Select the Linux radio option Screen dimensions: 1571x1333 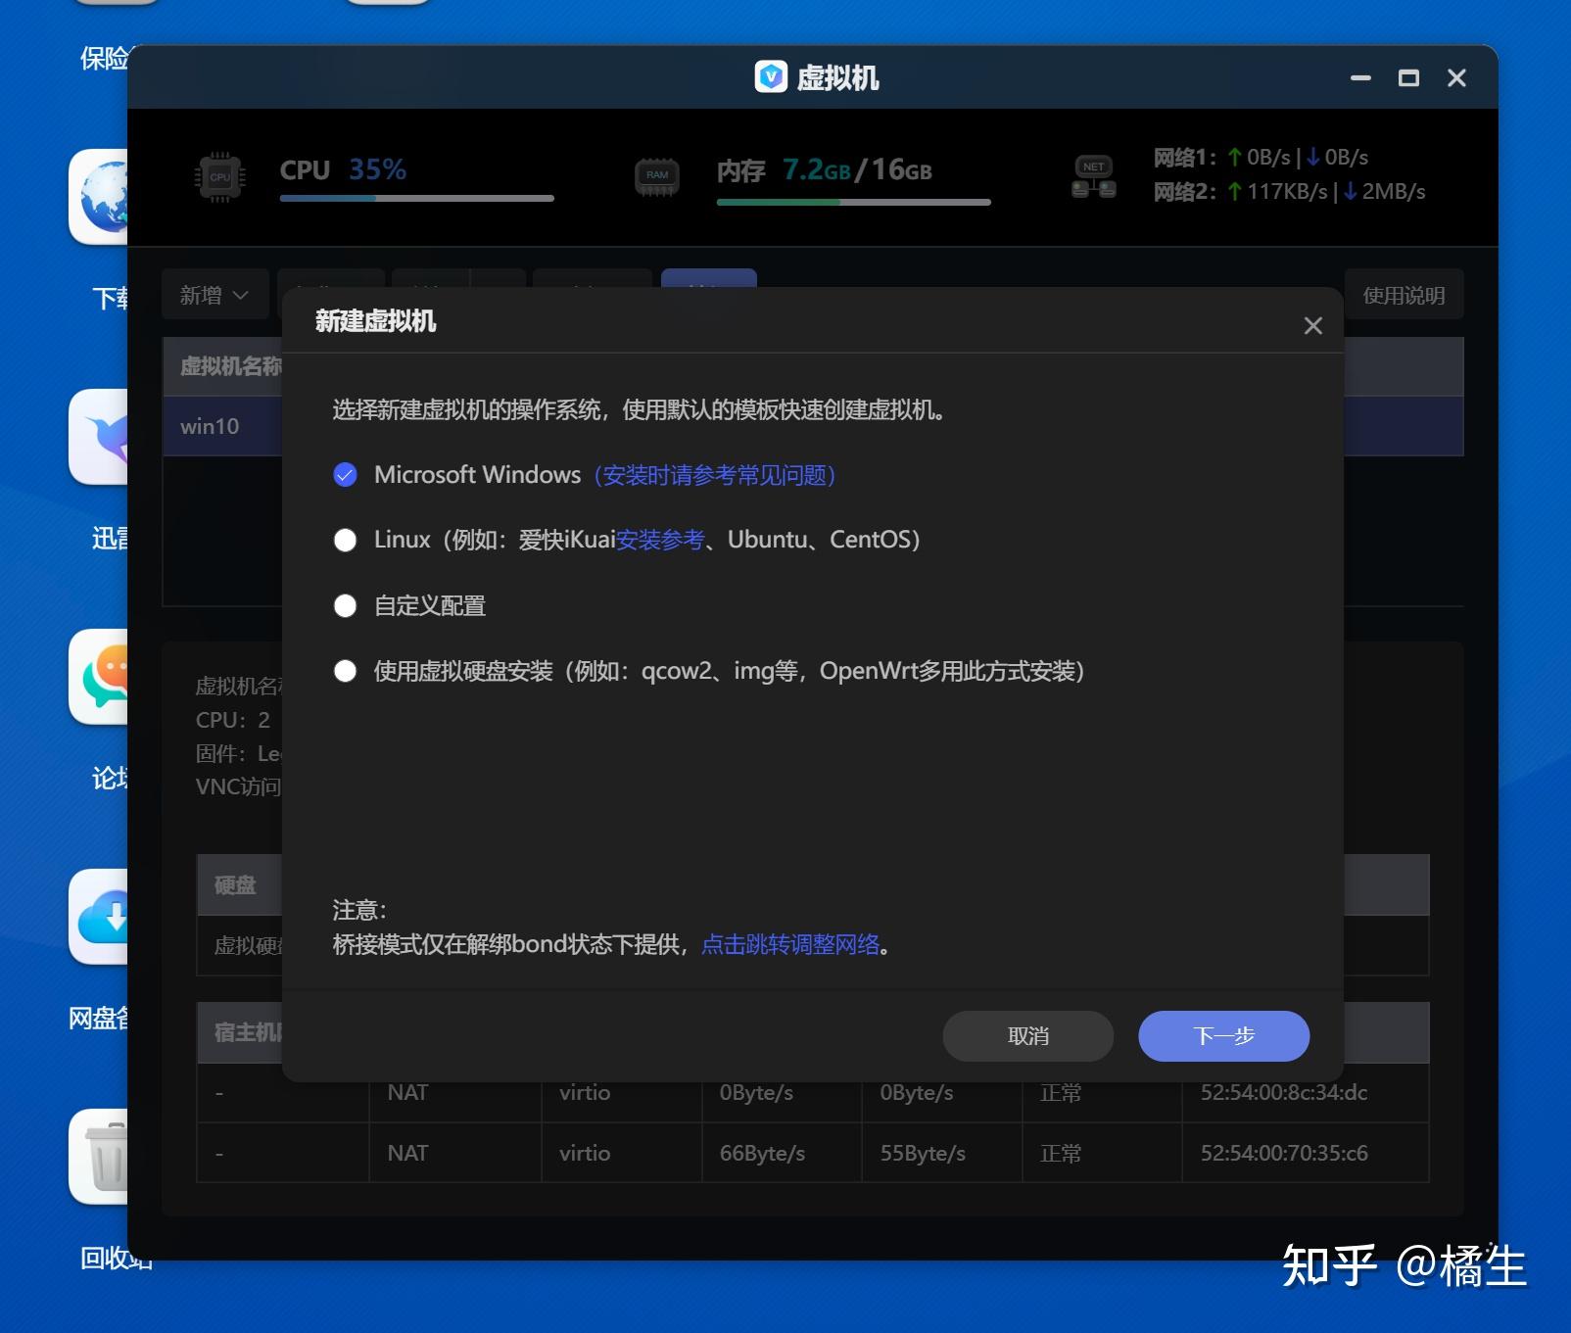(345, 541)
